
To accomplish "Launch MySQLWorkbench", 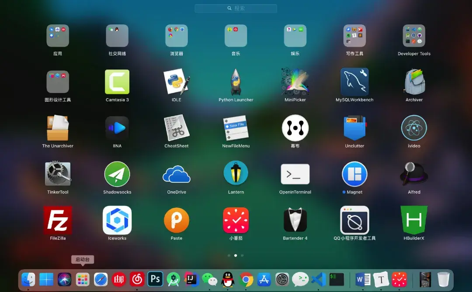I will point(354,82).
